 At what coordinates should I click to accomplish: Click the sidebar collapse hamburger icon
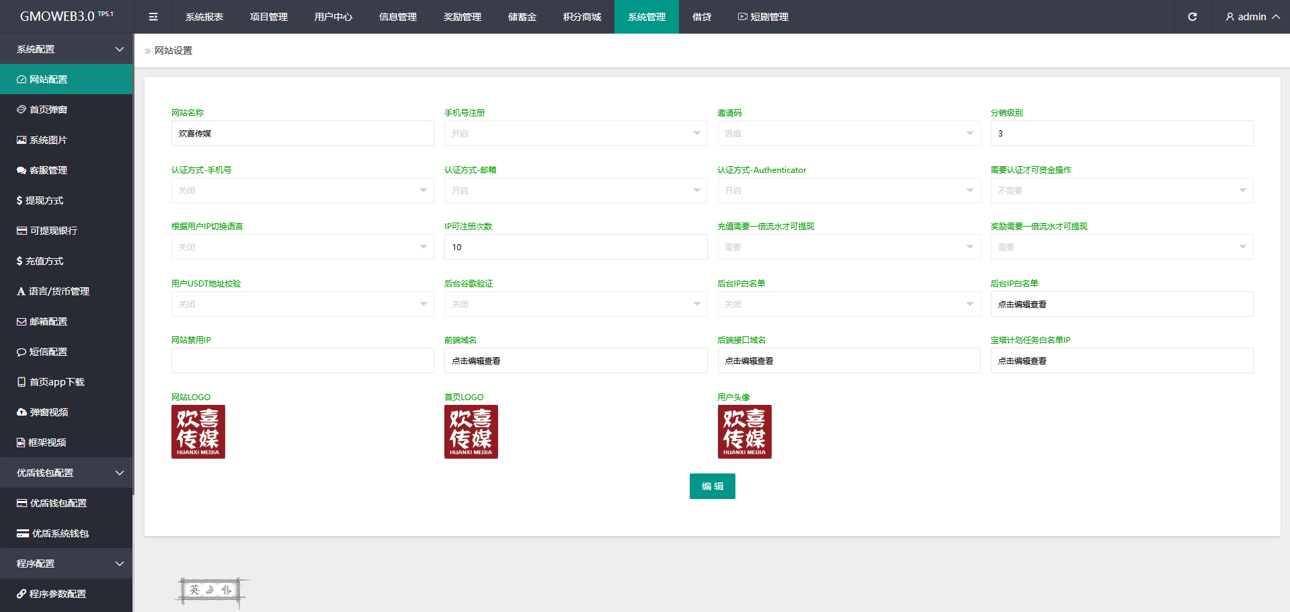[153, 17]
